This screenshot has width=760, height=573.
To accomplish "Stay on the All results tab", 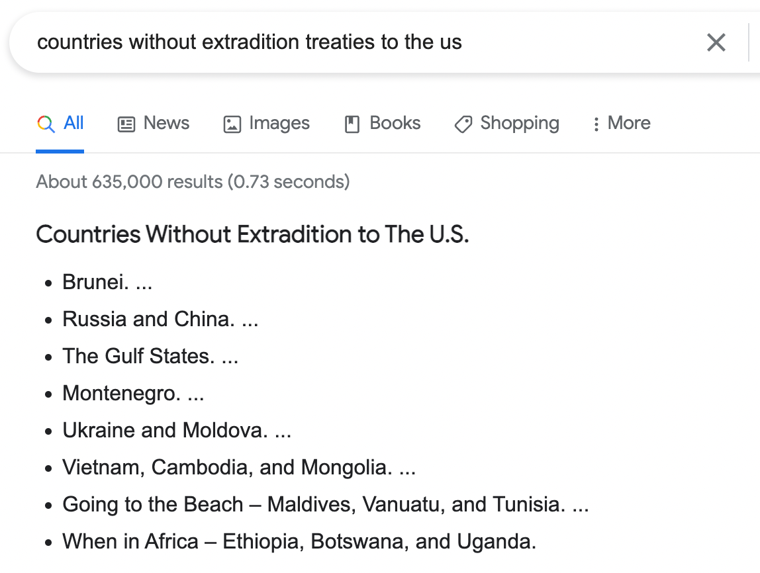I will pyautogui.click(x=71, y=123).
